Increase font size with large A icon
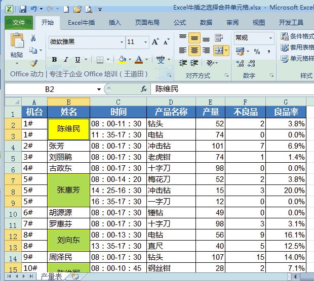The width and height of the screenshot is (314, 281). click(x=155, y=42)
